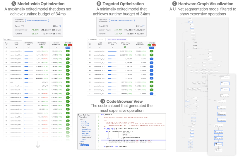Sort by Layer Name in Targeted Optimization table
Screen dimensions: 243x160
coord(100,47)
